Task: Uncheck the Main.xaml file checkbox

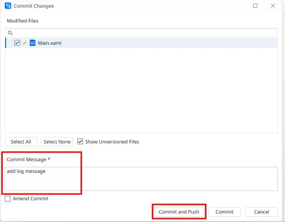Action: 17,43
